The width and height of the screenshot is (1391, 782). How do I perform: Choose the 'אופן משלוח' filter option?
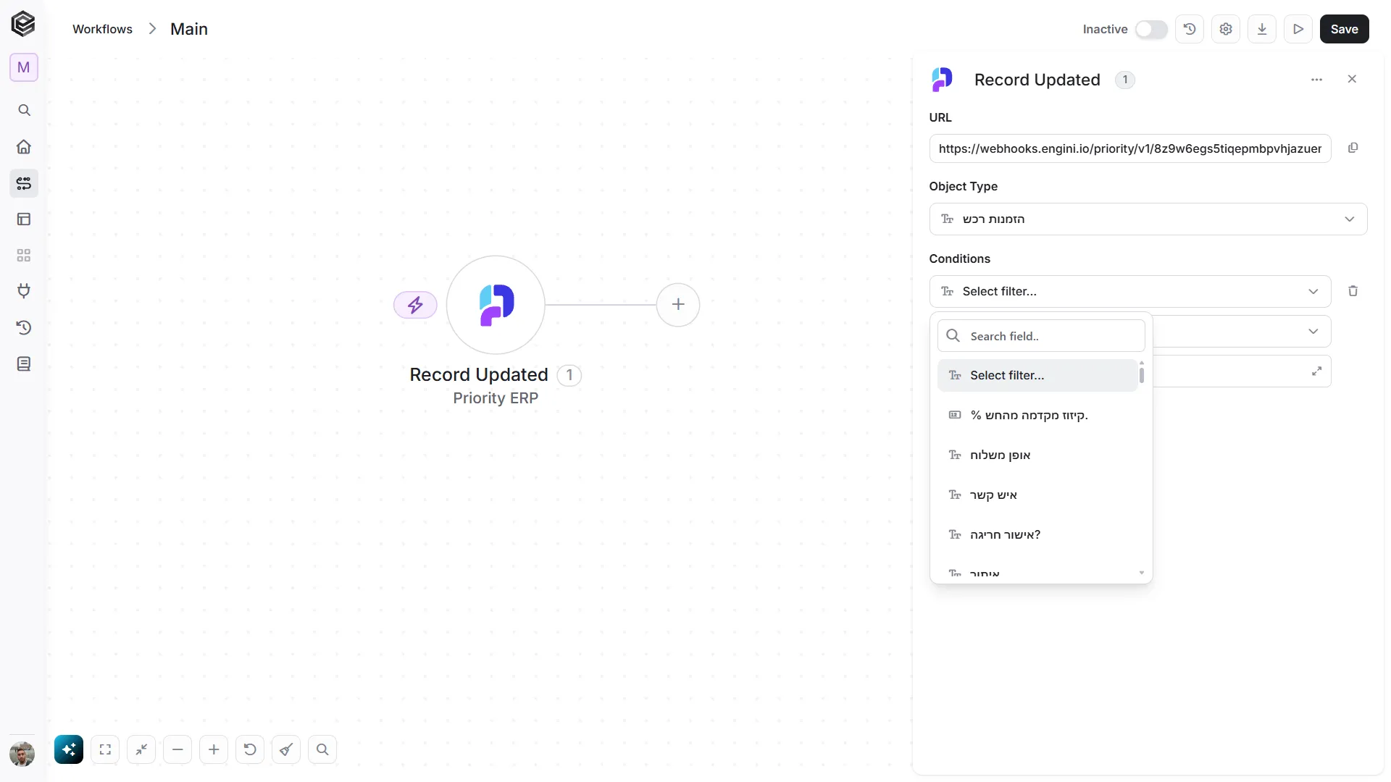click(x=1037, y=455)
